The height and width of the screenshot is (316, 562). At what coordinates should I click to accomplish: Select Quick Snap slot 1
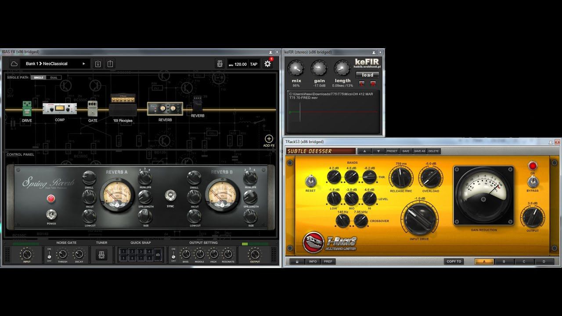coord(124,252)
